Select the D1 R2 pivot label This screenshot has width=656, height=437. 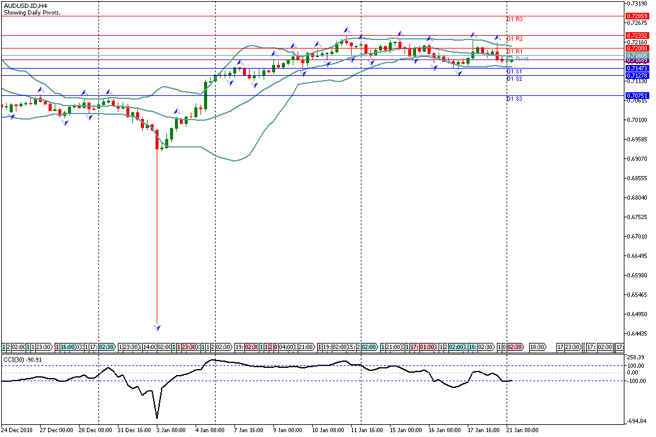(514, 39)
